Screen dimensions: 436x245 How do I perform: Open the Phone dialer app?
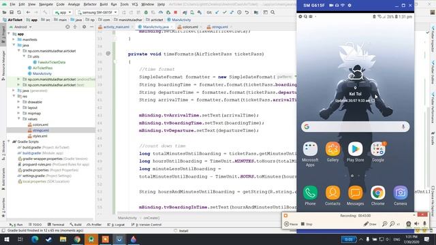point(310,195)
